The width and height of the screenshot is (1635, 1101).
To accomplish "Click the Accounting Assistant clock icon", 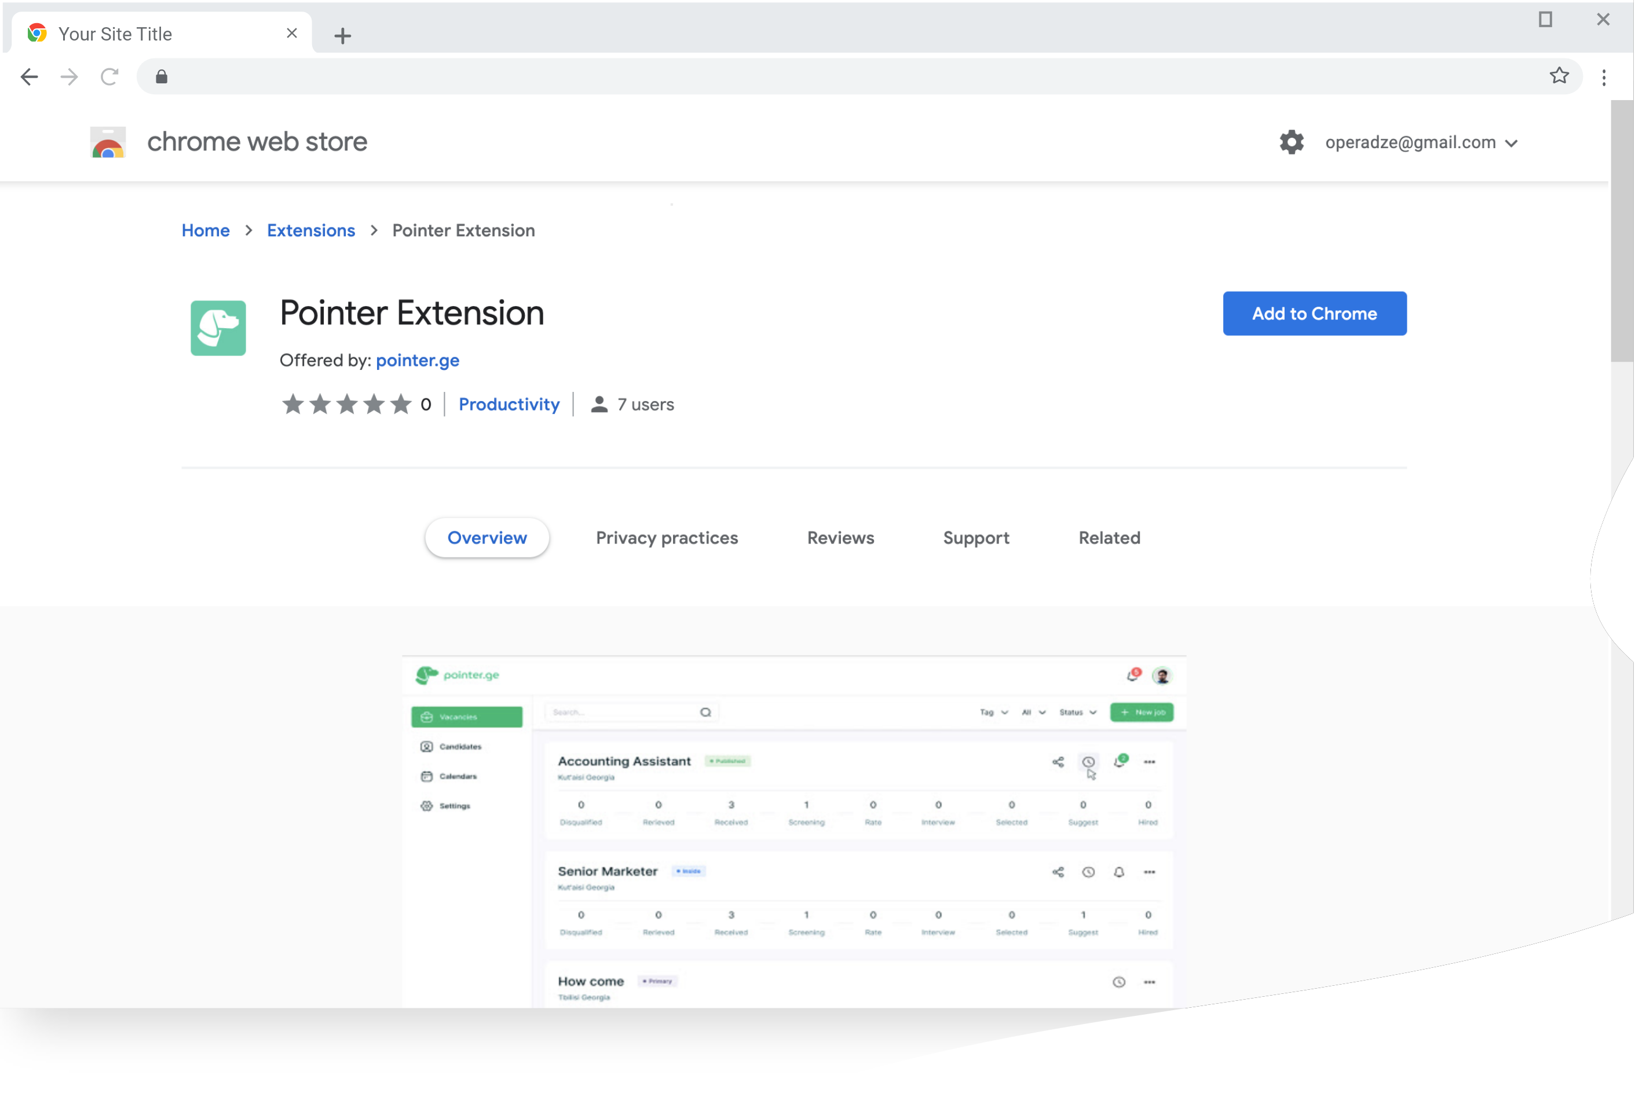I will 1089,762.
